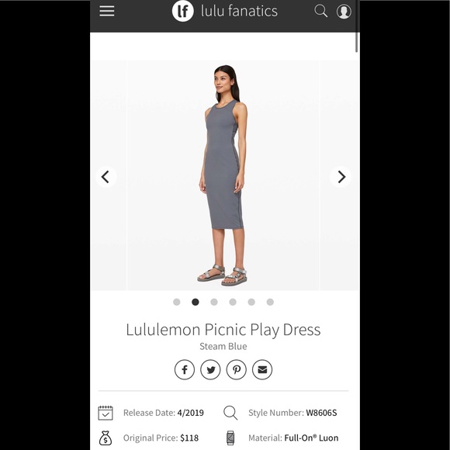This screenshot has width=450, height=450.
Task: Advance to the next product photo
Action: pos(341,177)
